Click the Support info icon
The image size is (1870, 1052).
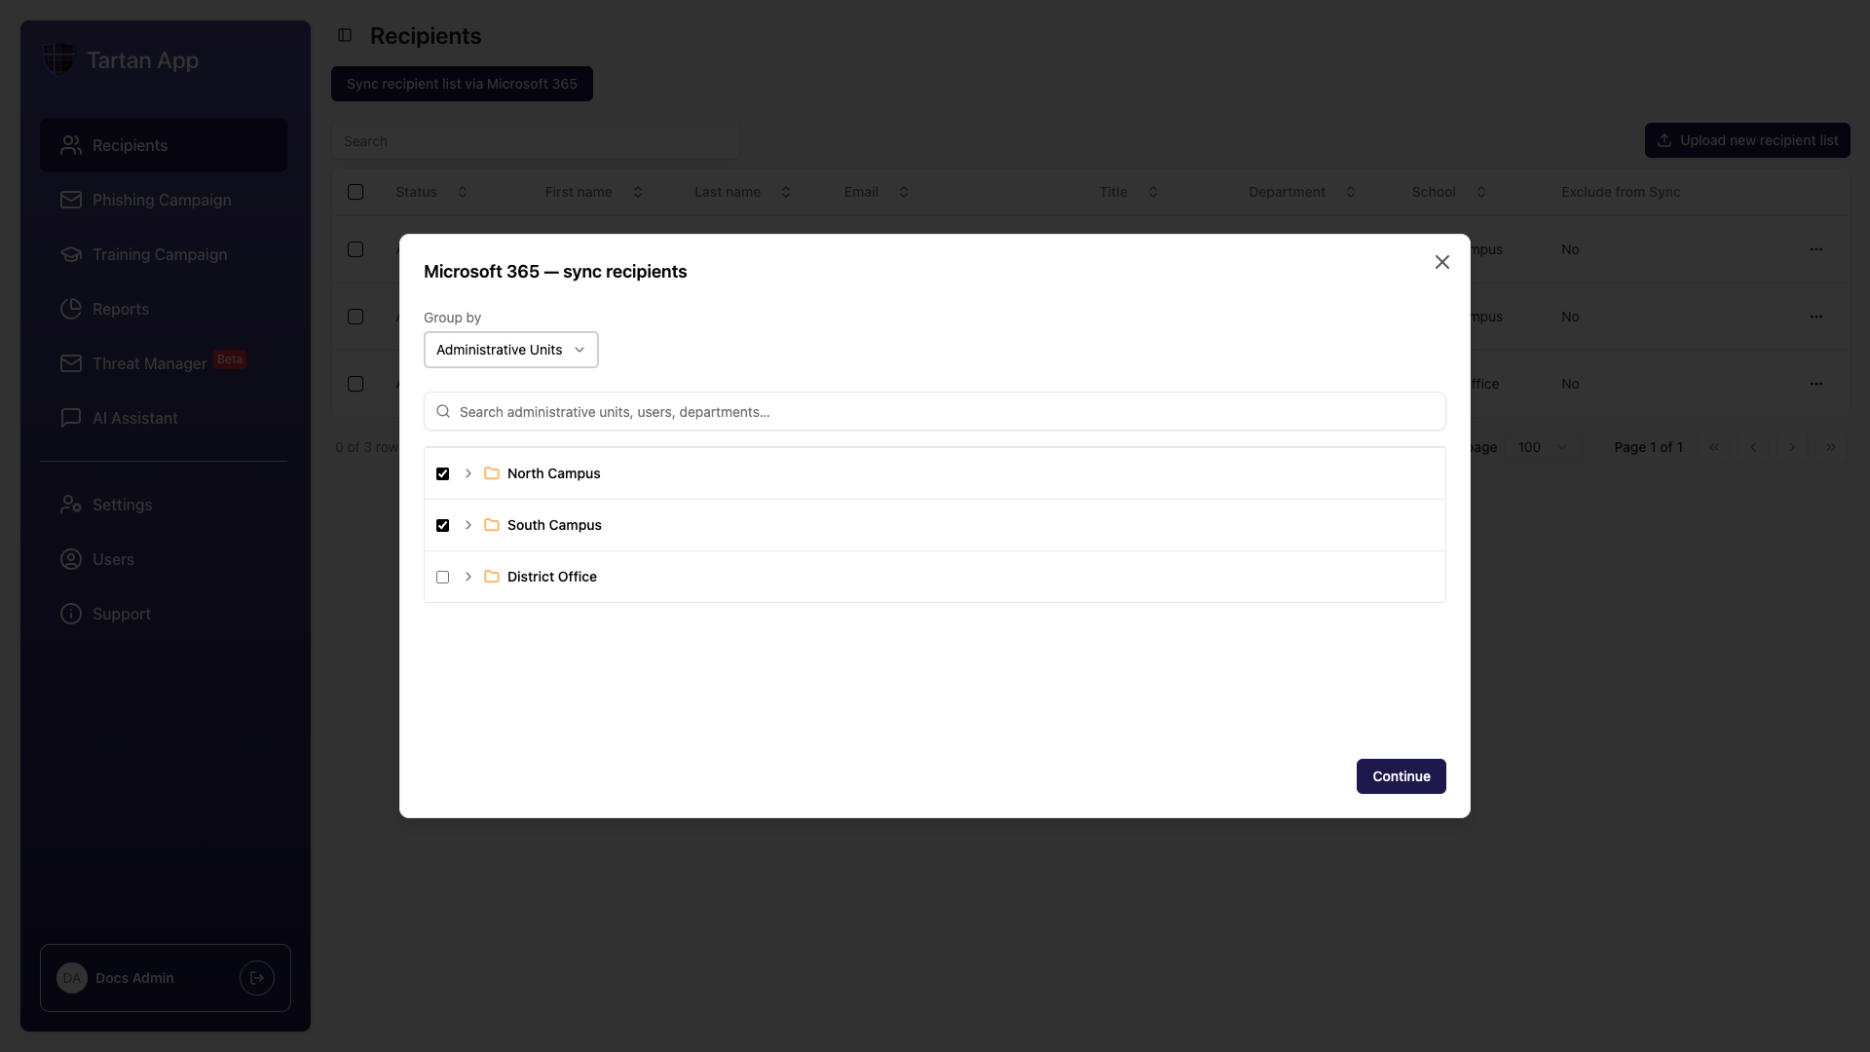click(x=71, y=614)
